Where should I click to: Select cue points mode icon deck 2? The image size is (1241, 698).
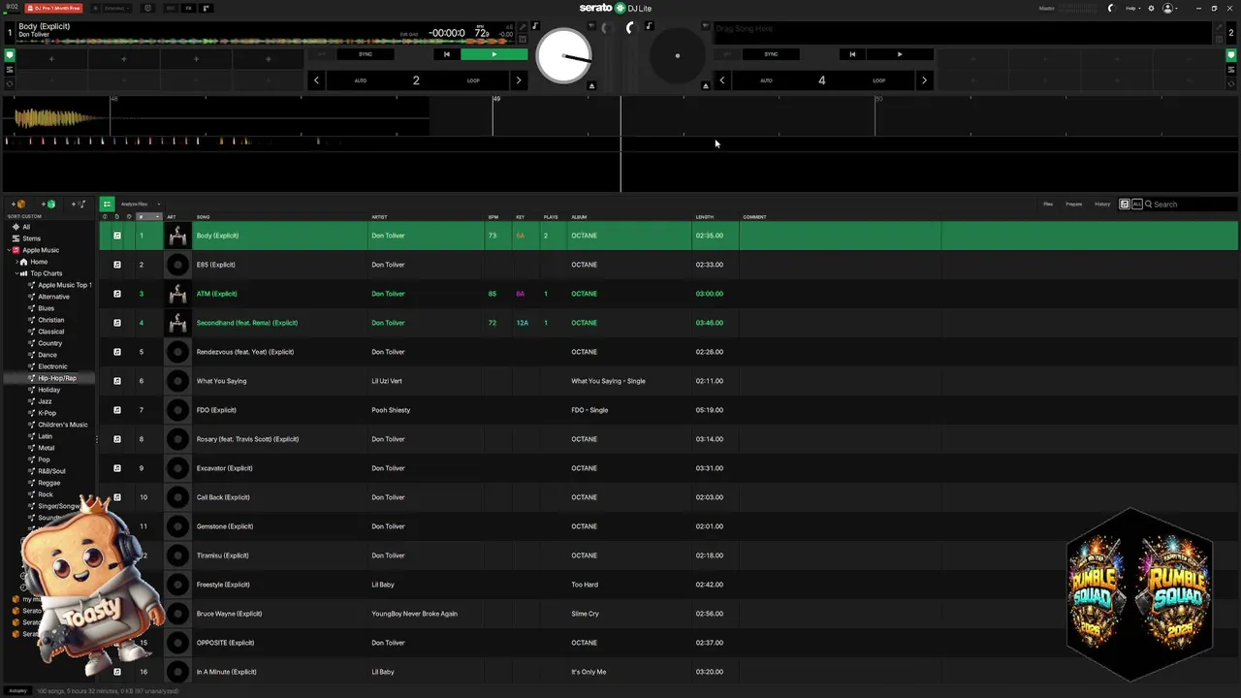1231,55
